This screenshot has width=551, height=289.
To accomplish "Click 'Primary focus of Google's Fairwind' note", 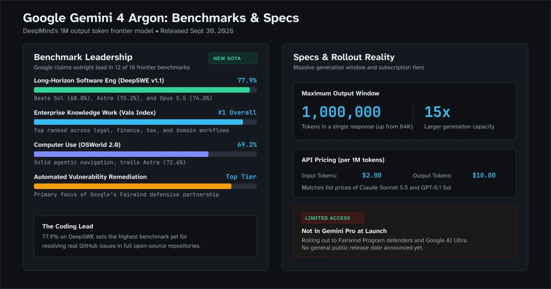I will click(x=126, y=195).
